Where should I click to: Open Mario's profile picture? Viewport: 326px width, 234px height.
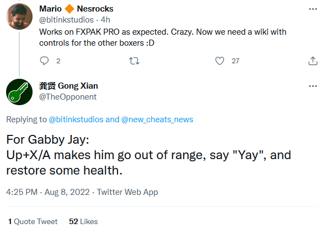(19, 17)
